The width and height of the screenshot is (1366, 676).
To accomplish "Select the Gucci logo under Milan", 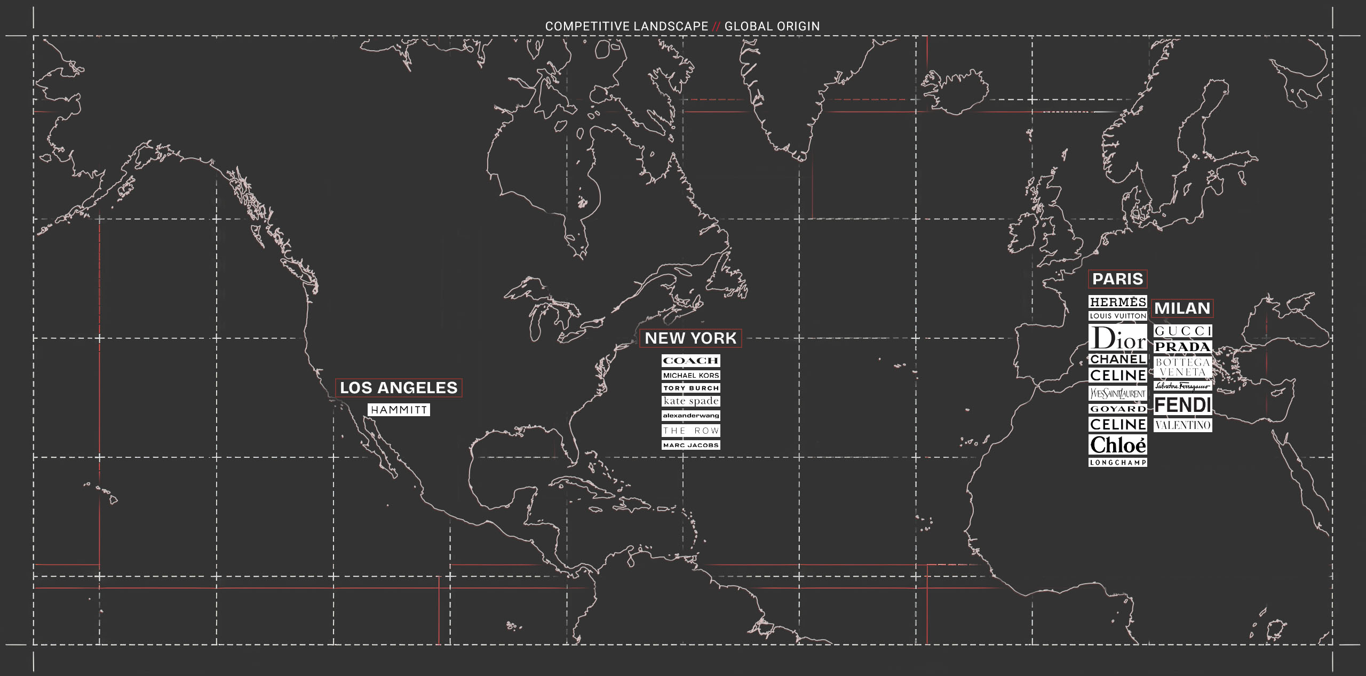I will pyautogui.click(x=1182, y=331).
